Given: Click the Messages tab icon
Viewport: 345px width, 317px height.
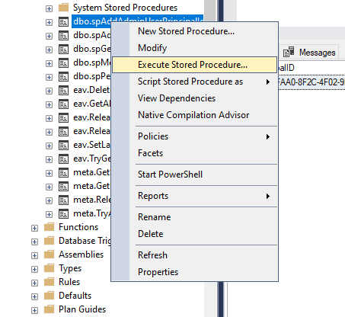Looking at the screenshot, I should pyautogui.click(x=289, y=52).
